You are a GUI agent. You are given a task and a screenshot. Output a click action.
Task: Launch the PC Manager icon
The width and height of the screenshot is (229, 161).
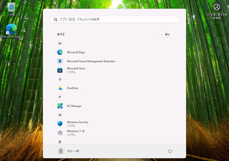click(x=60, y=106)
